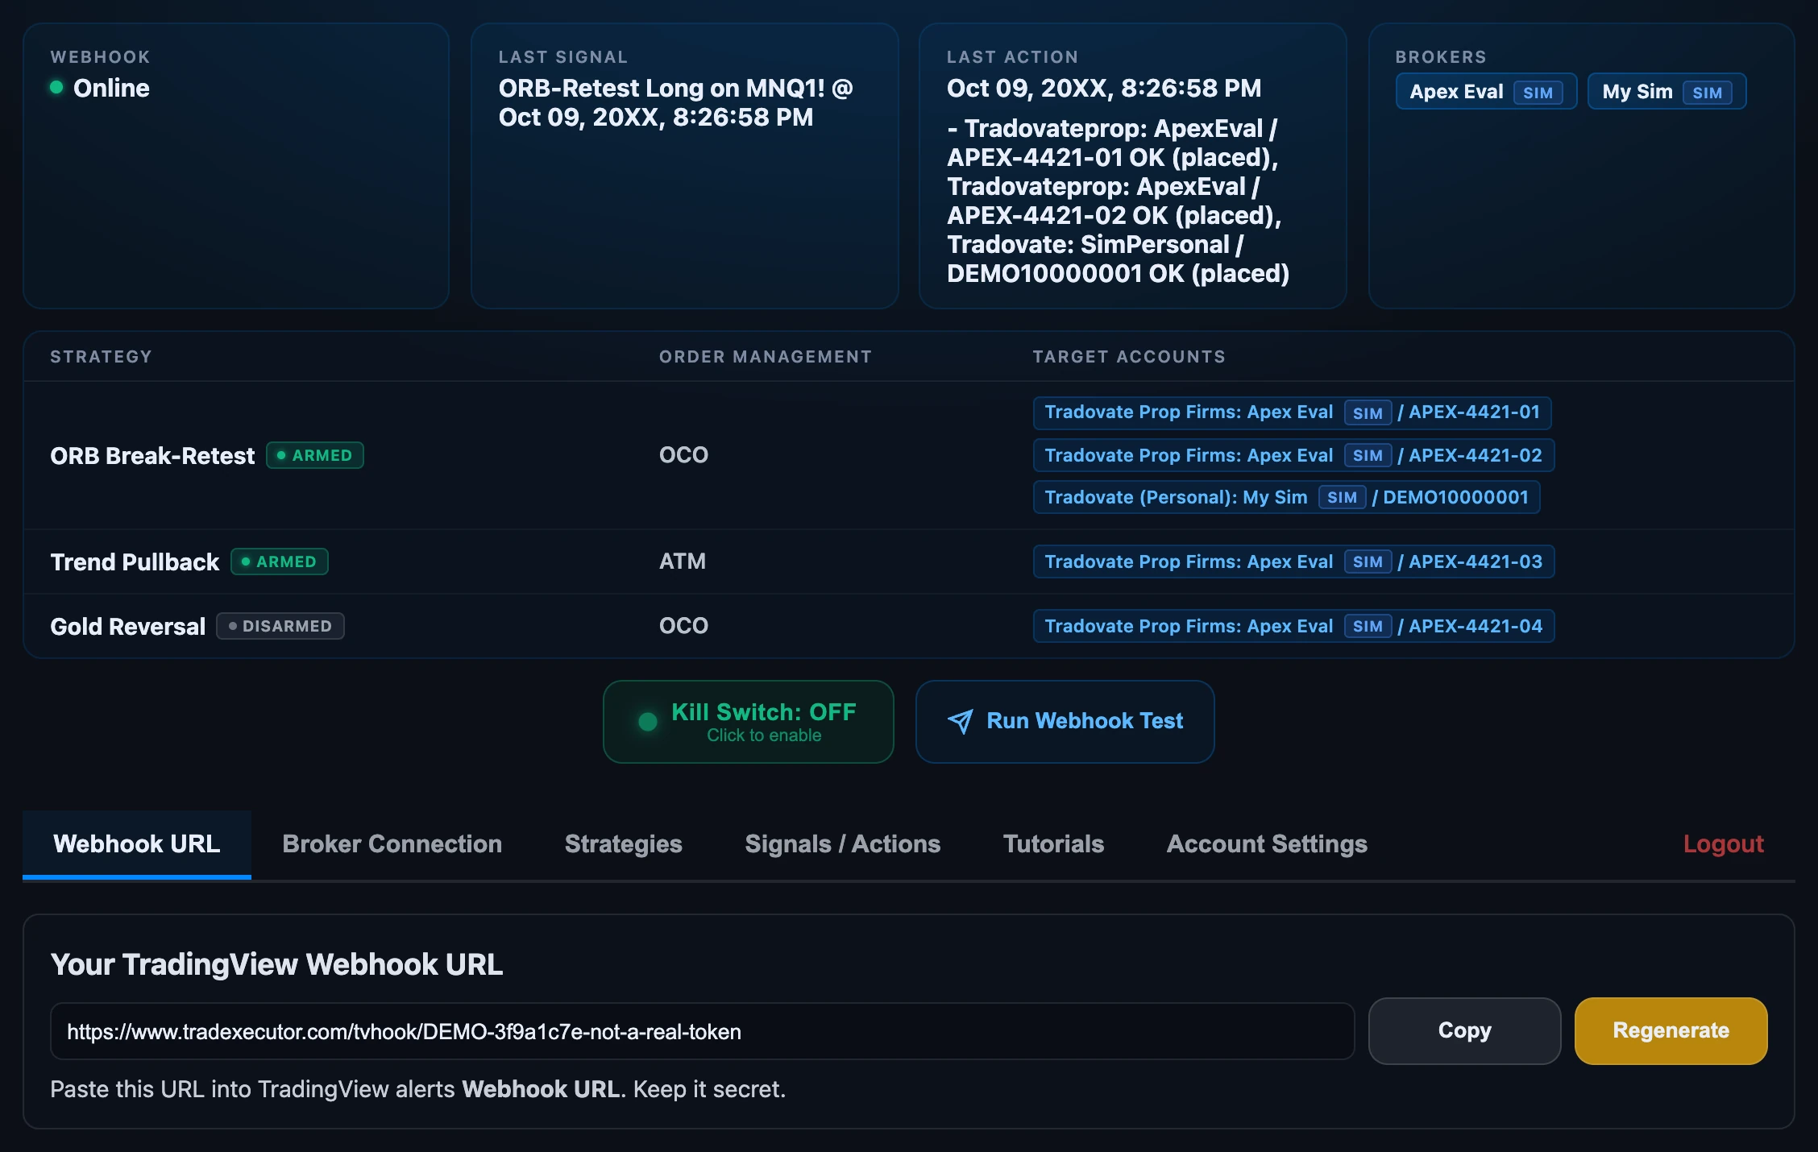This screenshot has height=1152, width=1818.
Task: Select the Apex Eval broker chip
Action: 1486,92
